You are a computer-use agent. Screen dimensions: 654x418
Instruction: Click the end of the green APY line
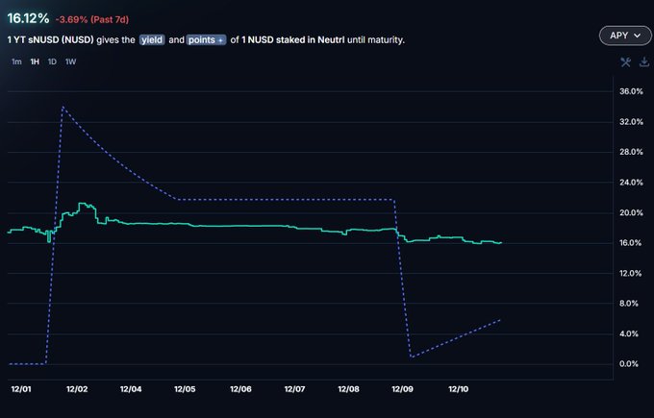coord(501,243)
